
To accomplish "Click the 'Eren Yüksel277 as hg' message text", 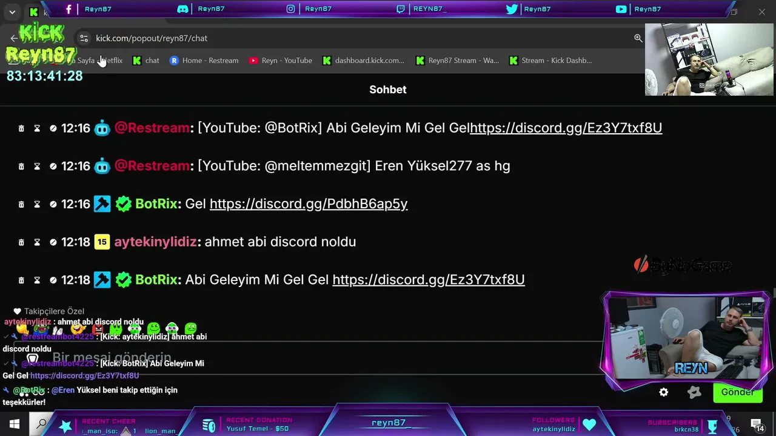I will point(443,166).
